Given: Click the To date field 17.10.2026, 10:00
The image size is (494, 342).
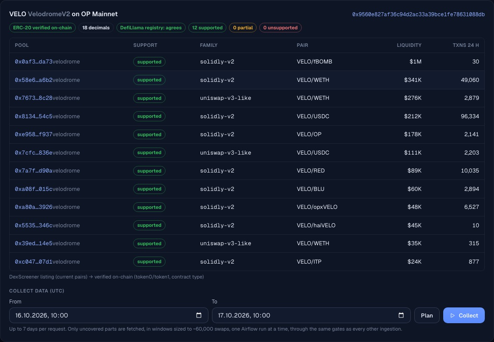Looking at the screenshot, I should (311, 315).
